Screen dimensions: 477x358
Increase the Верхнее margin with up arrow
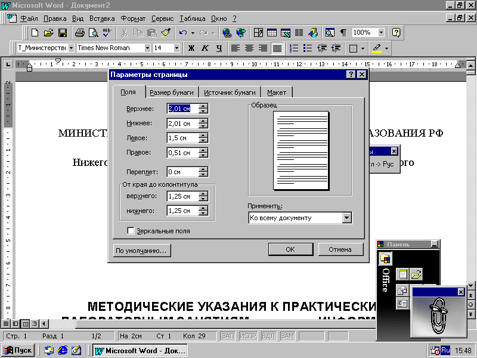click(x=203, y=106)
